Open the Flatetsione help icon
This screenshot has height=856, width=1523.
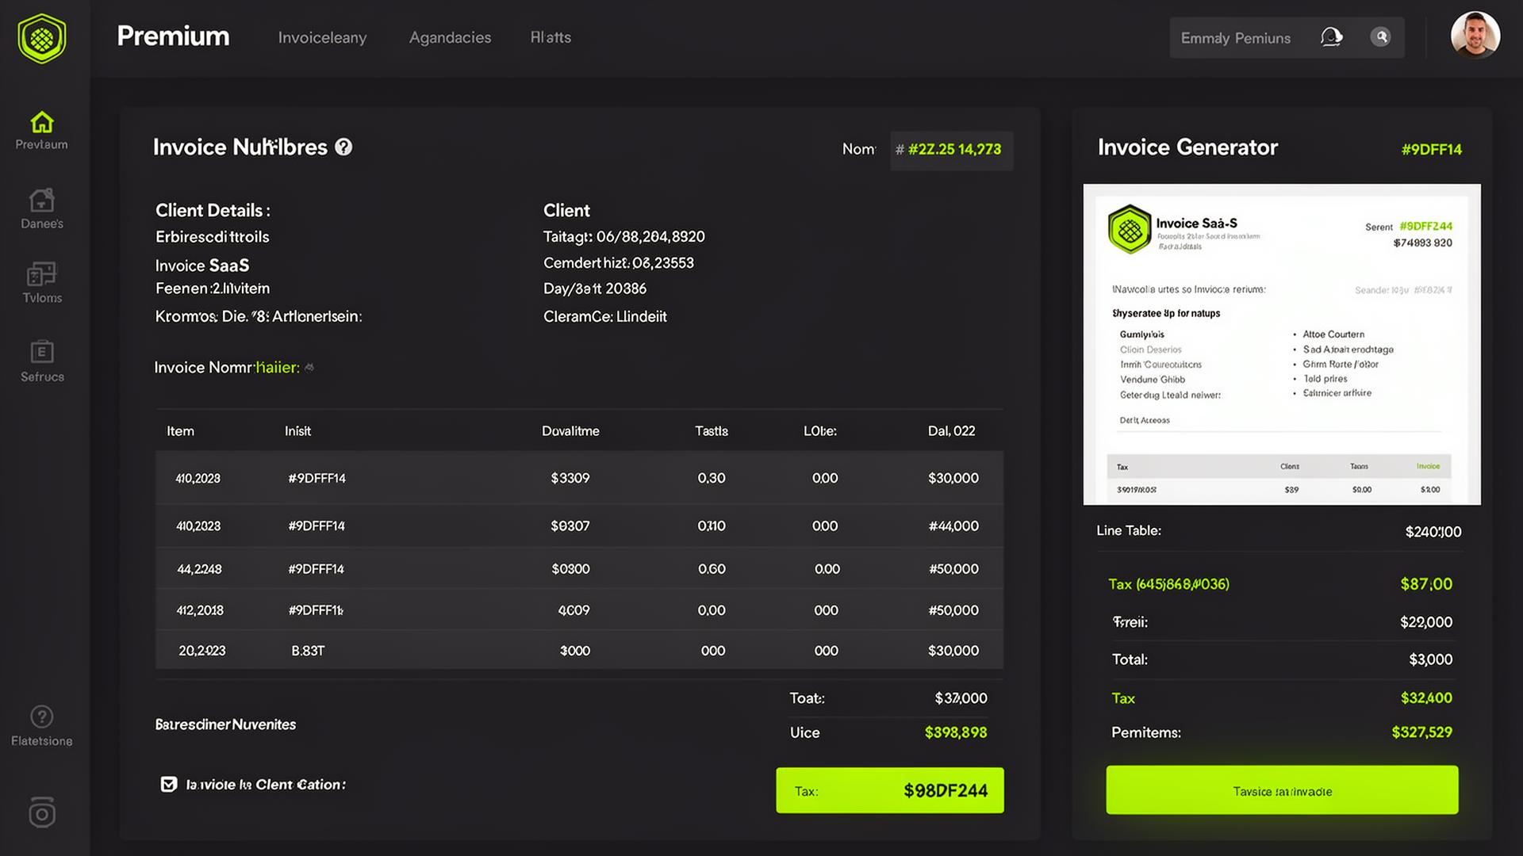point(42,717)
